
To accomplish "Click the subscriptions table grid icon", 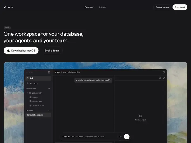I will click(30, 105).
